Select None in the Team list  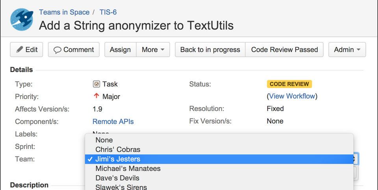point(104,140)
